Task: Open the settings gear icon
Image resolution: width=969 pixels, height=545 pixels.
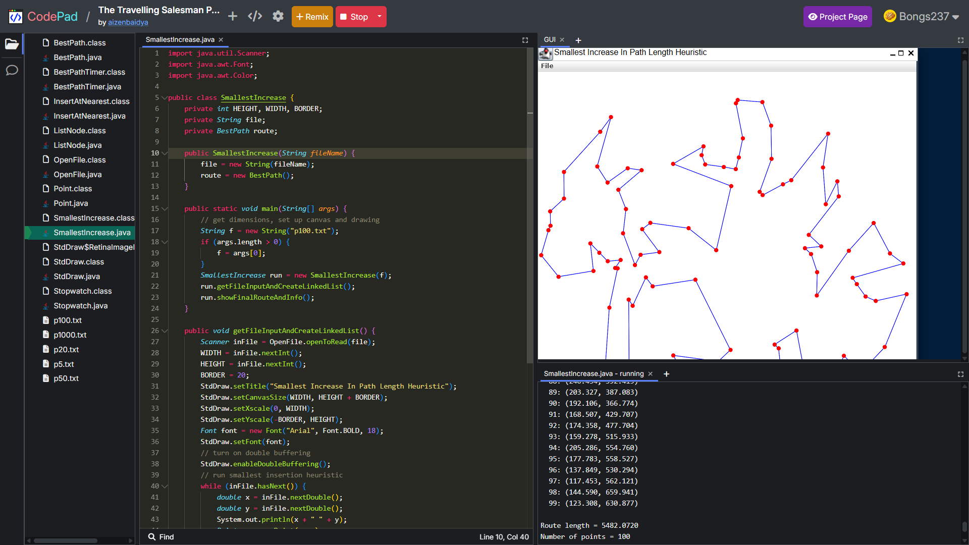Action: click(278, 17)
